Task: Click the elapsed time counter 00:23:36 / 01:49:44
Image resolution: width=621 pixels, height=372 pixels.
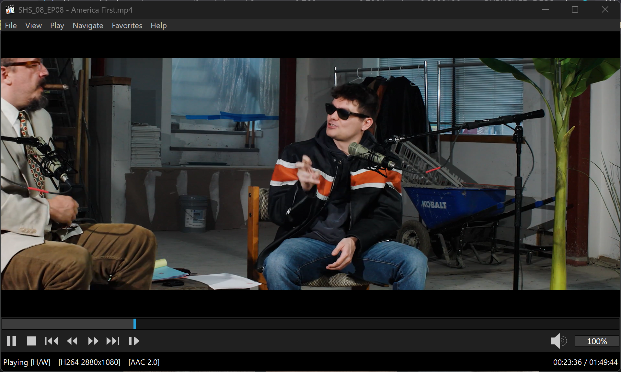Action: (x=585, y=362)
